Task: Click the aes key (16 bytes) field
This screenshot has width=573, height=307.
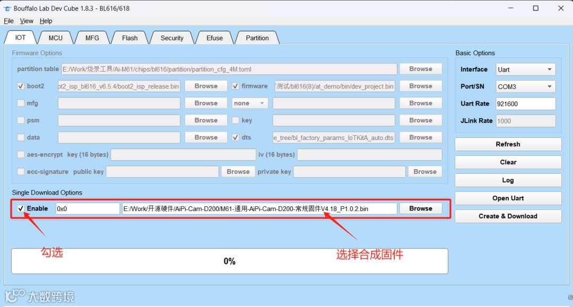Action: point(183,154)
